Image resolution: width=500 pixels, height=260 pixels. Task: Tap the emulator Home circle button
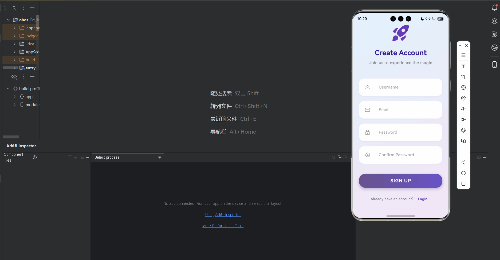click(463, 173)
